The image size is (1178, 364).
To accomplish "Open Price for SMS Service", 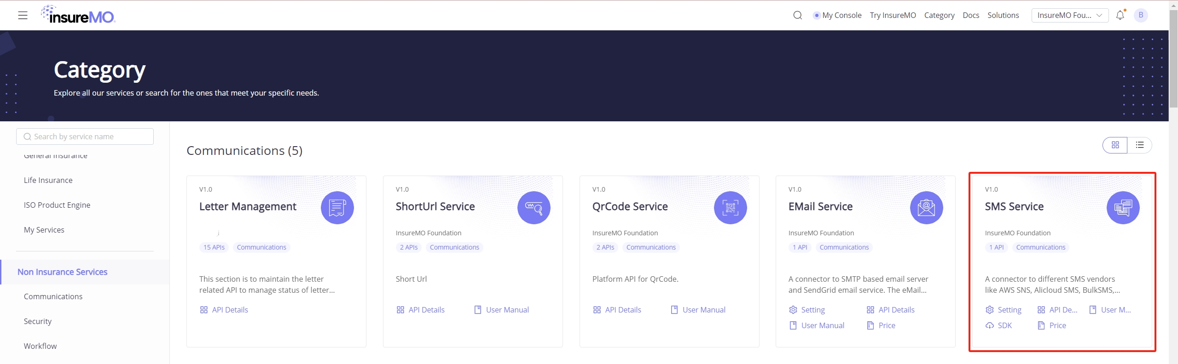I will click(x=1052, y=325).
